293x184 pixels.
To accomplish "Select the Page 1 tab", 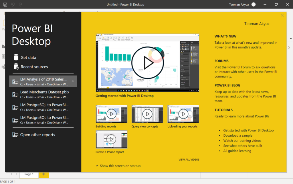I will coord(29,174).
